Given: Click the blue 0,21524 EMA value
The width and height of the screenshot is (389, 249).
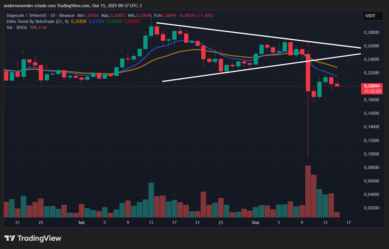Looking at the screenshot, I should 96,22.
